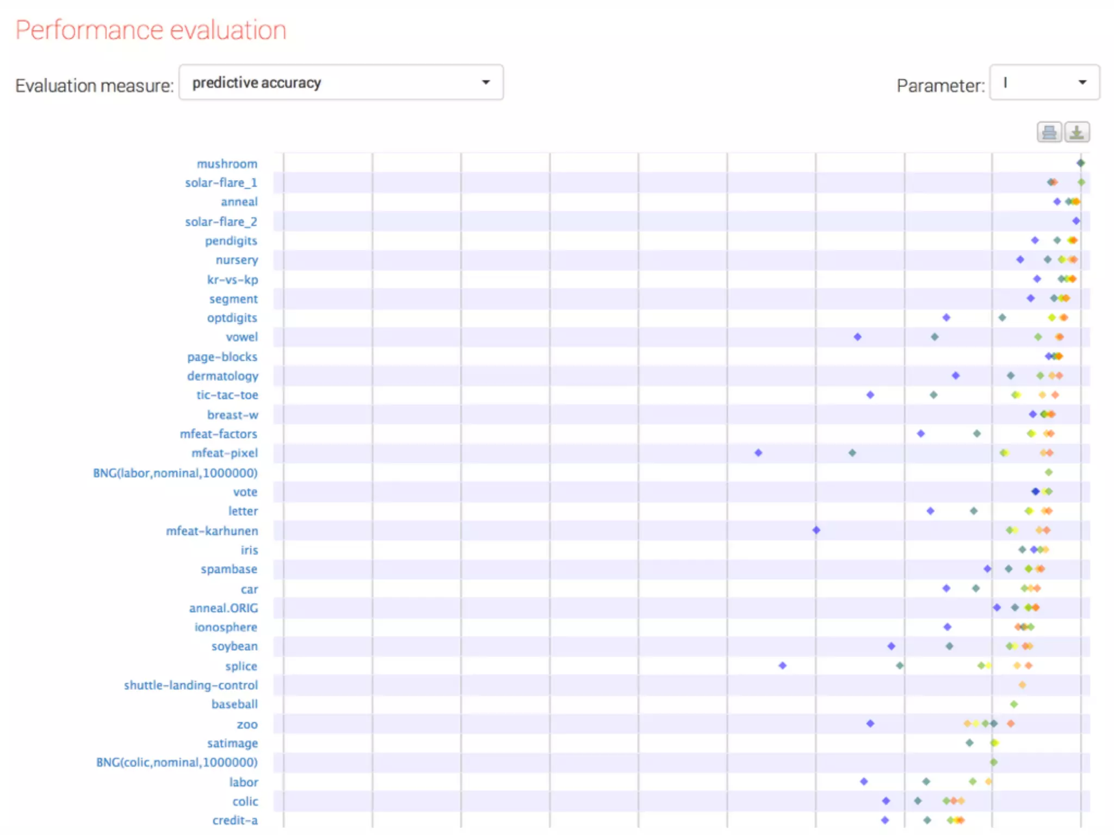
Task: Click the download chart icon
Action: pyautogui.click(x=1076, y=132)
